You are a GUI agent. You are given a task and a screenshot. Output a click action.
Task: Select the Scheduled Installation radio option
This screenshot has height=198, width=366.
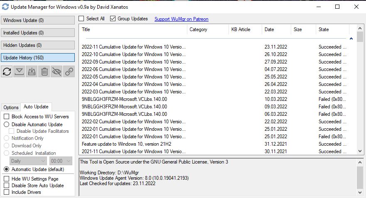(x=7, y=153)
